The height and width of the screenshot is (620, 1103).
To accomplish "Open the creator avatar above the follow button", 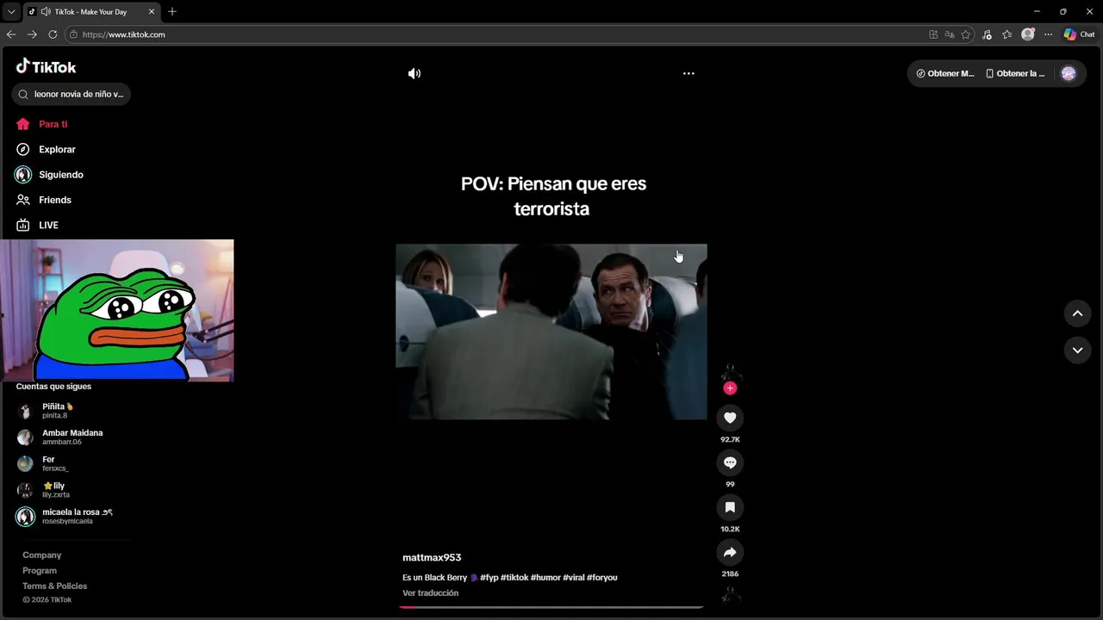I will (x=730, y=373).
